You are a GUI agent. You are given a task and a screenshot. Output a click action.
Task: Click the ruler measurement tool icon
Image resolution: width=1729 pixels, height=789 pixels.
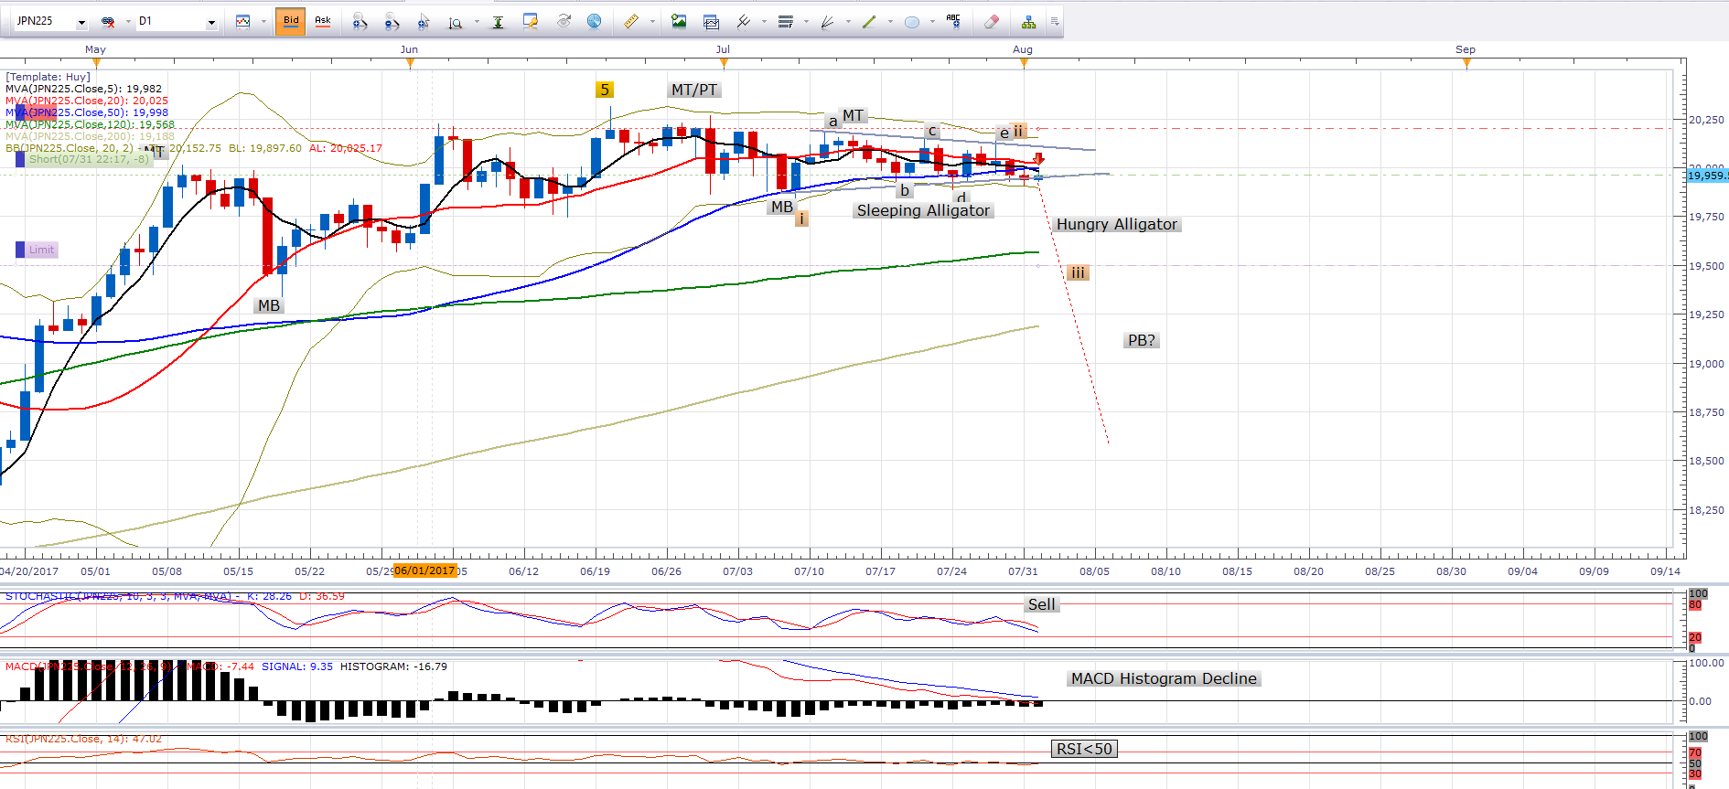click(x=631, y=22)
